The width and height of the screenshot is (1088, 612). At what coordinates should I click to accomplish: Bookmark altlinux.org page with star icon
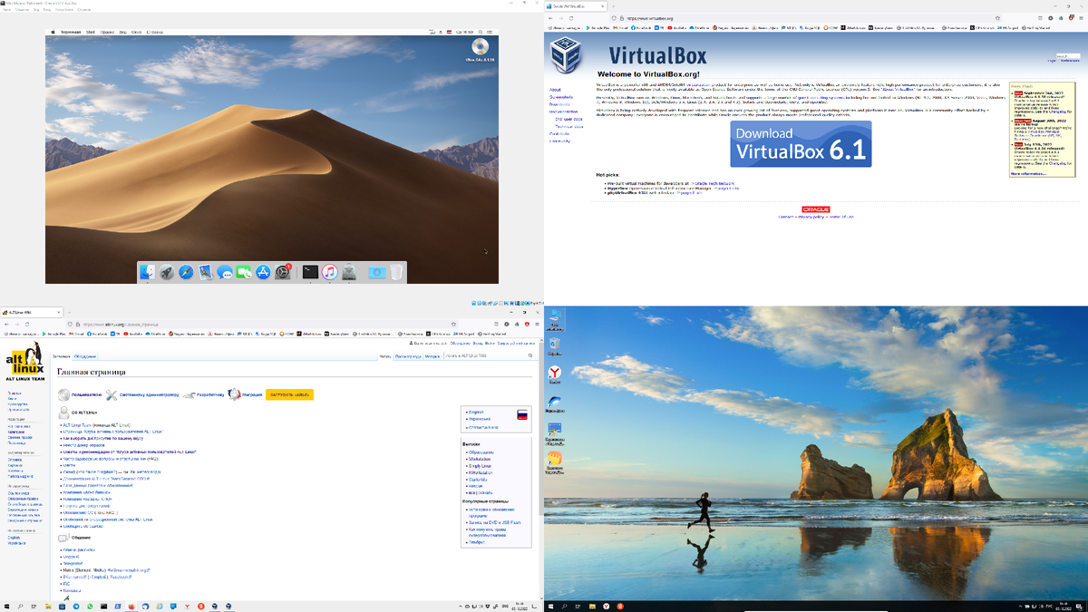453,324
